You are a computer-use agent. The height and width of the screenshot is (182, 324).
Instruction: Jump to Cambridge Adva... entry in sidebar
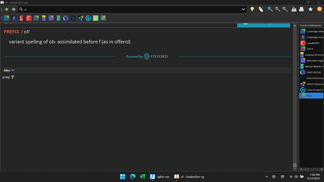(x=311, y=31)
